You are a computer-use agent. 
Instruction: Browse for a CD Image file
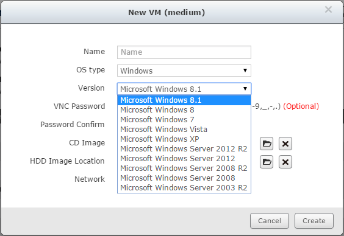tap(267, 144)
